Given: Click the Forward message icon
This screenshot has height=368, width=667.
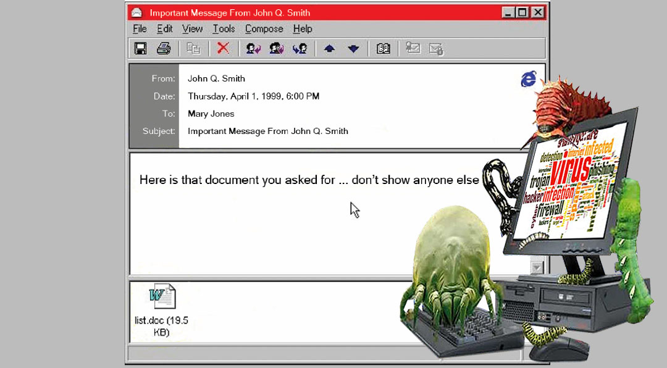Looking at the screenshot, I should [x=300, y=49].
